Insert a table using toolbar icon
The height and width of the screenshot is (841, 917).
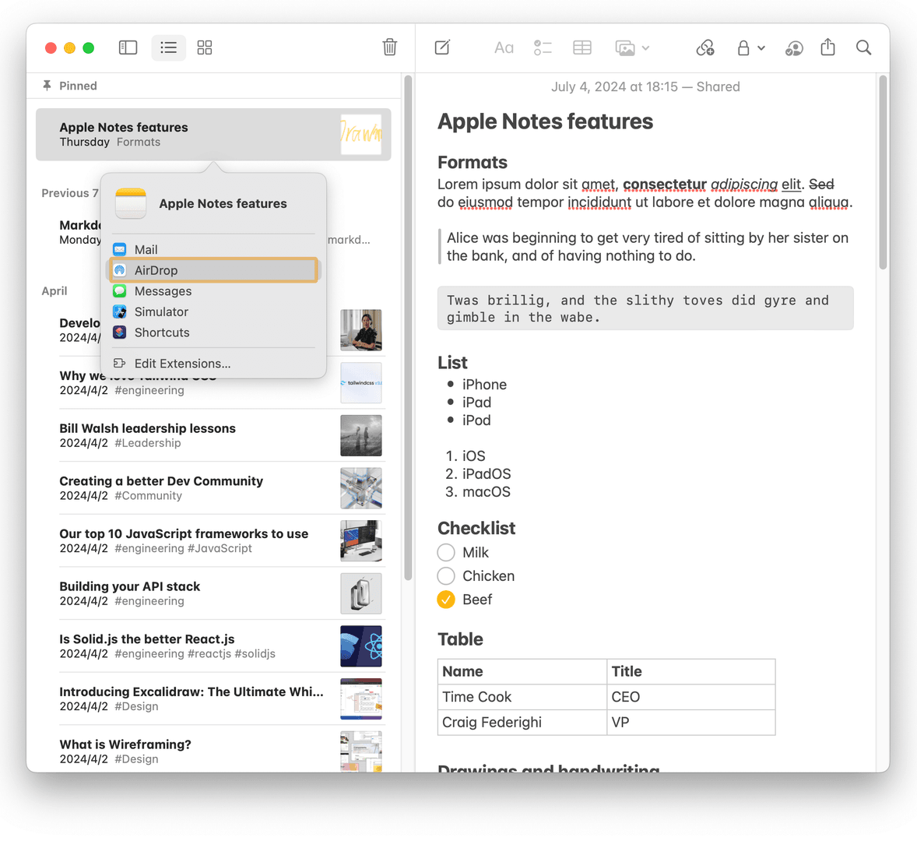coord(582,48)
